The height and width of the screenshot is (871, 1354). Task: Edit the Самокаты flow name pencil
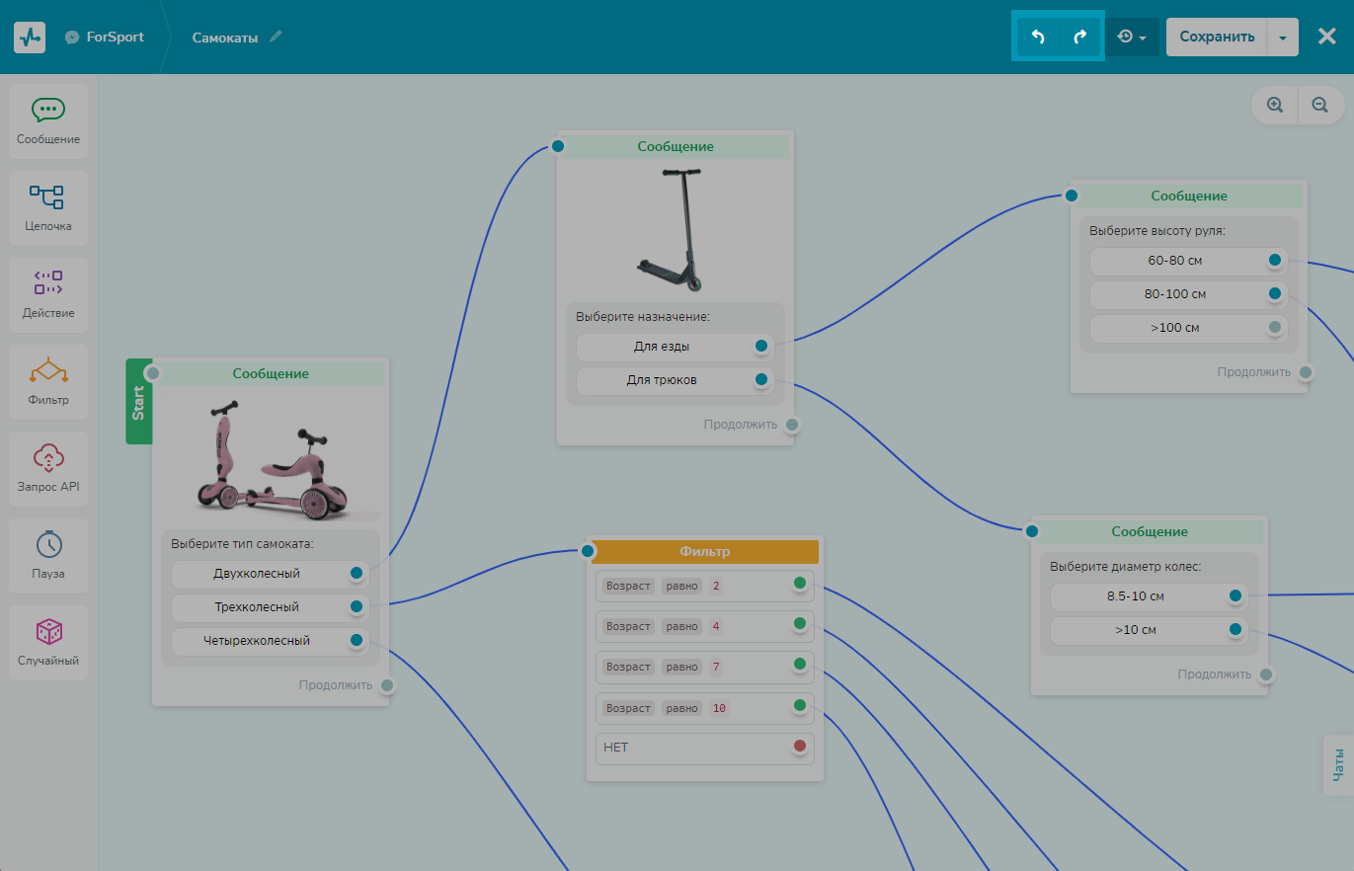[x=276, y=37]
